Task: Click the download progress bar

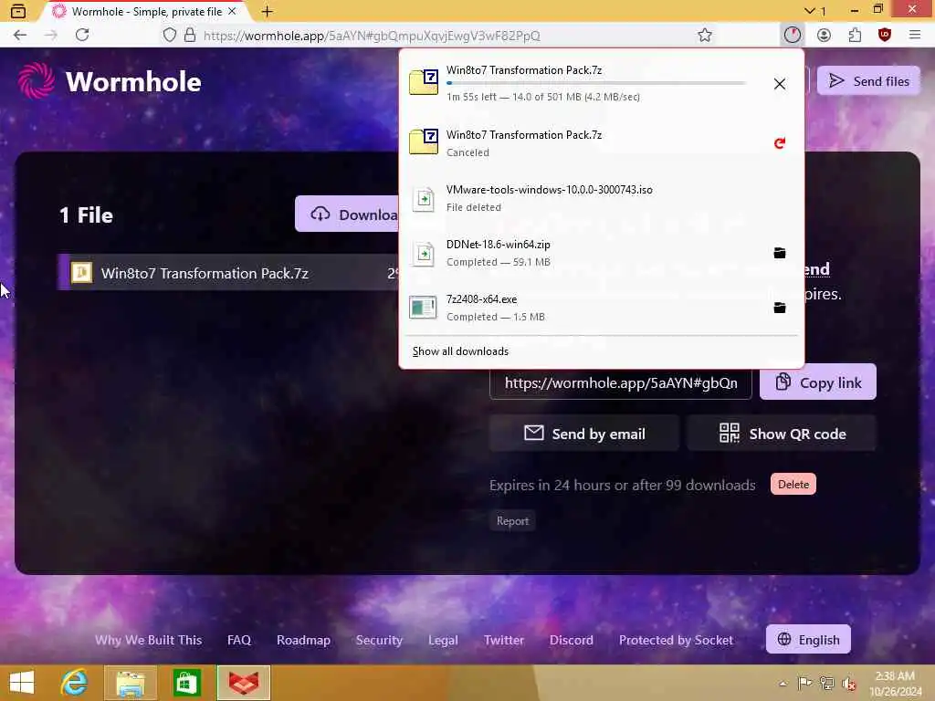Action: pos(596,83)
